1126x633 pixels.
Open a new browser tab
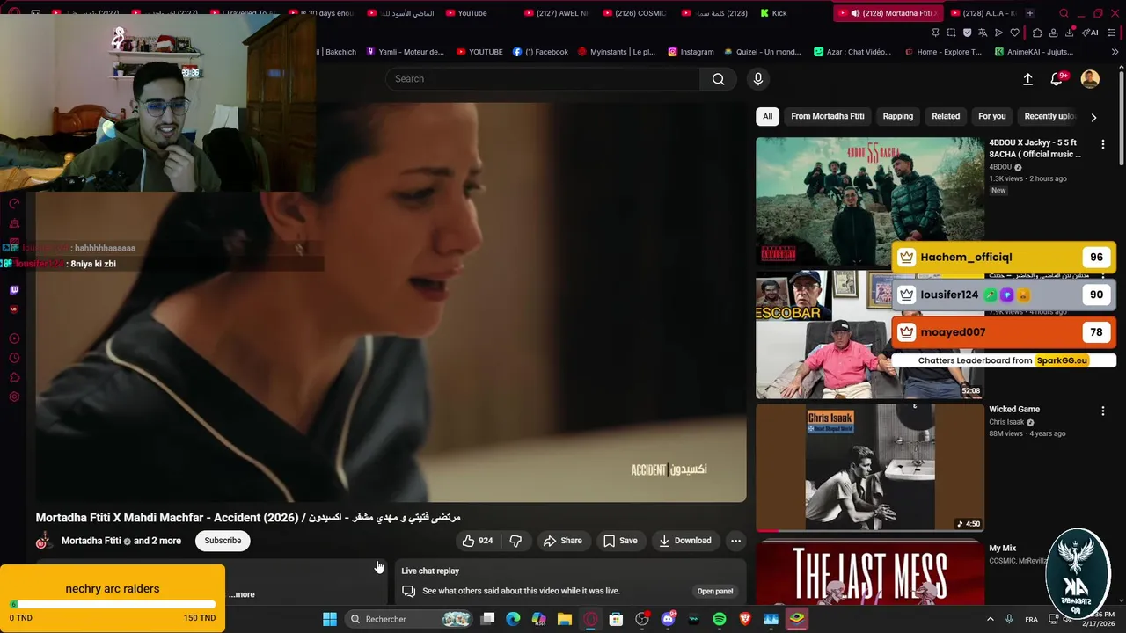pos(1030,13)
